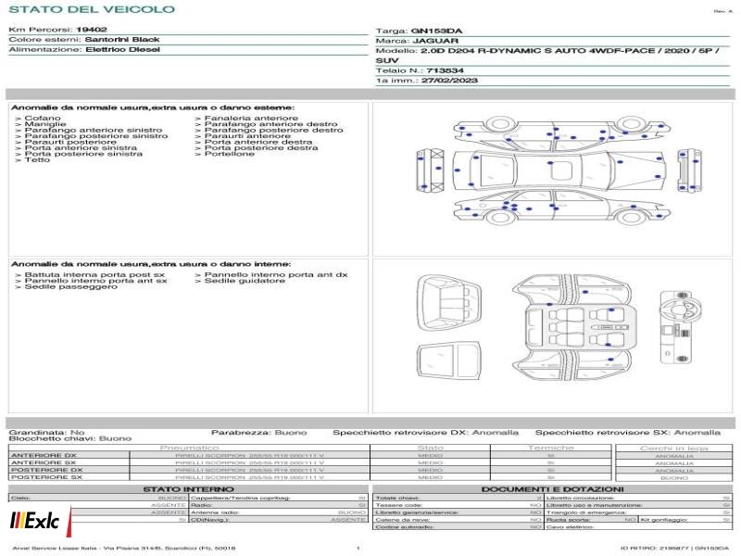Screen dimensions: 741x556
Task: Click the POSTERIORE SX tire row label
Action: (x=47, y=477)
